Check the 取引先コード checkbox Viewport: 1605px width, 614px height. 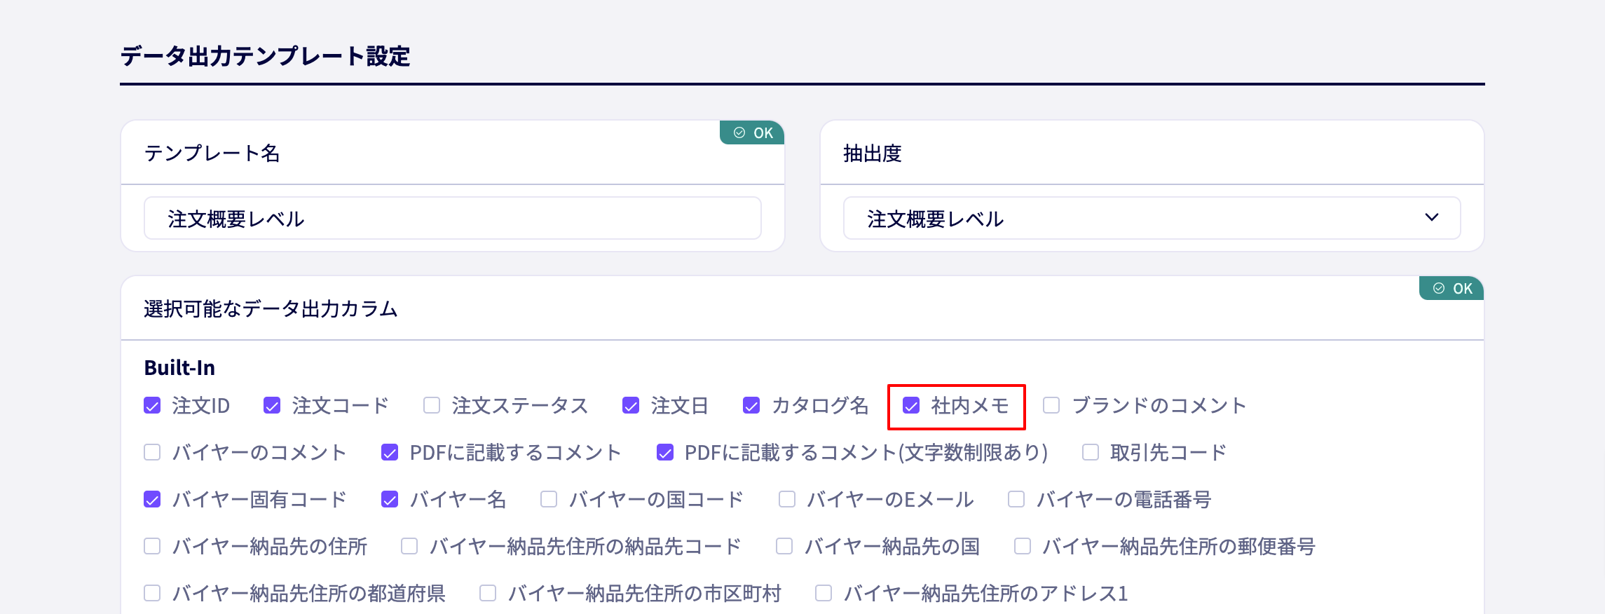point(1091,453)
